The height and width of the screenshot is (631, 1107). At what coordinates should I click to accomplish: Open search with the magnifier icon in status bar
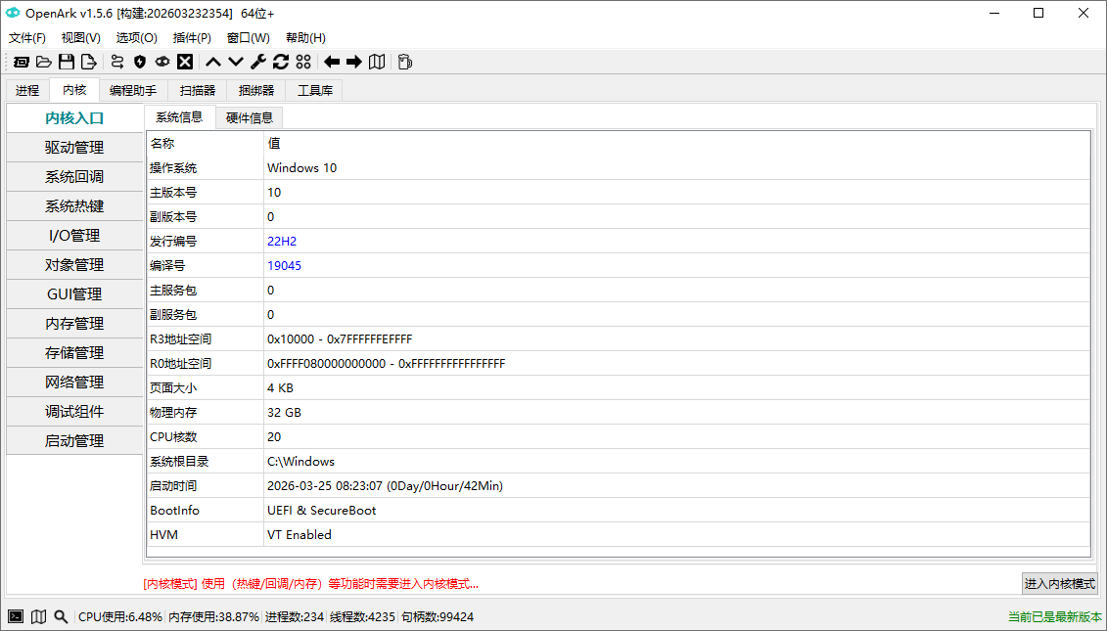click(x=61, y=617)
